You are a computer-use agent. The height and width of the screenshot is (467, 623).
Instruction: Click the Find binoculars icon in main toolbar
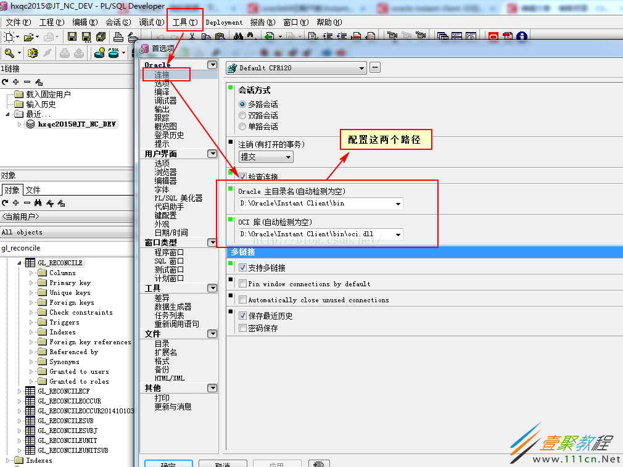click(x=238, y=36)
